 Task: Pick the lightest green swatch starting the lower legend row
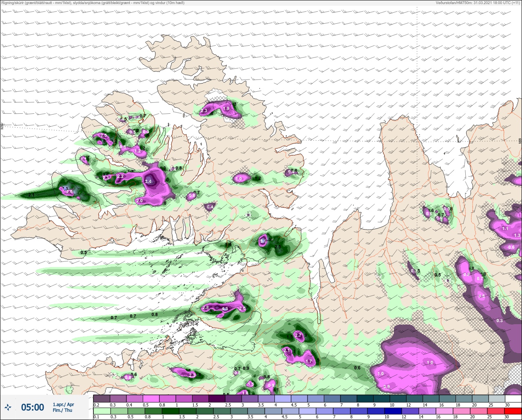click(102, 411)
